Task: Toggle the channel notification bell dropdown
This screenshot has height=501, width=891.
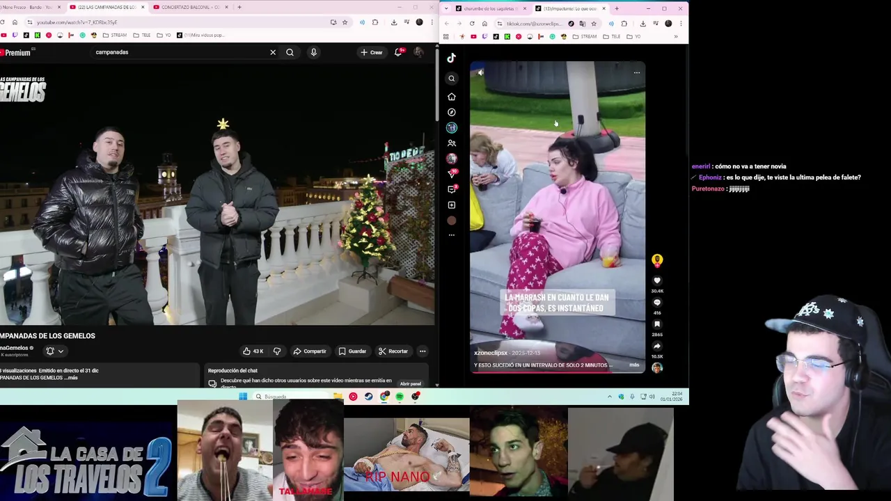Action: (54, 351)
